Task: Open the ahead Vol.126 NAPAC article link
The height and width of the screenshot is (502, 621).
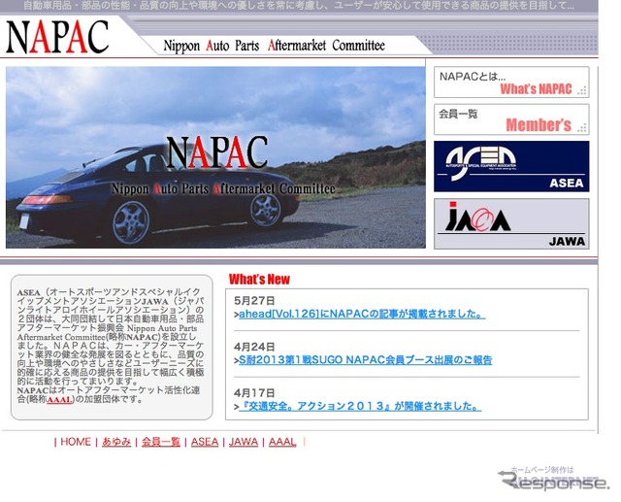Action: 362,315
